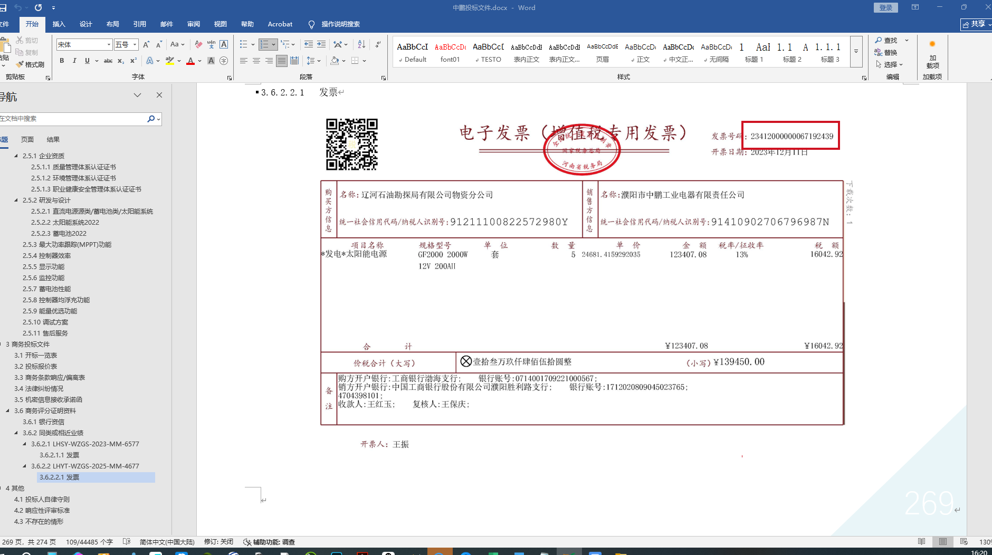
Task: Expand the styles gallery
Action: click(x=856, y=52)
